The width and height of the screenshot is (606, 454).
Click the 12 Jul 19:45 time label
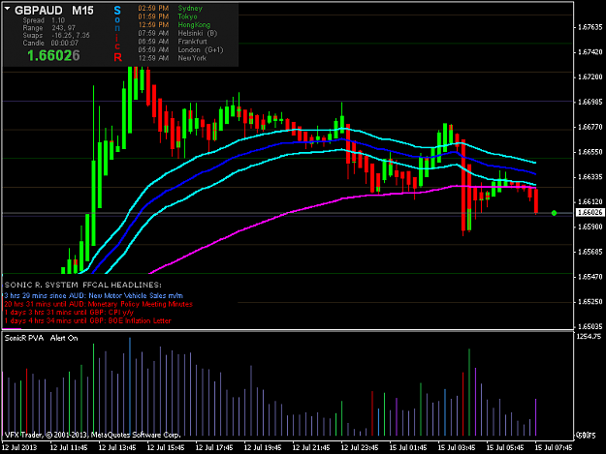pos(263,448)
